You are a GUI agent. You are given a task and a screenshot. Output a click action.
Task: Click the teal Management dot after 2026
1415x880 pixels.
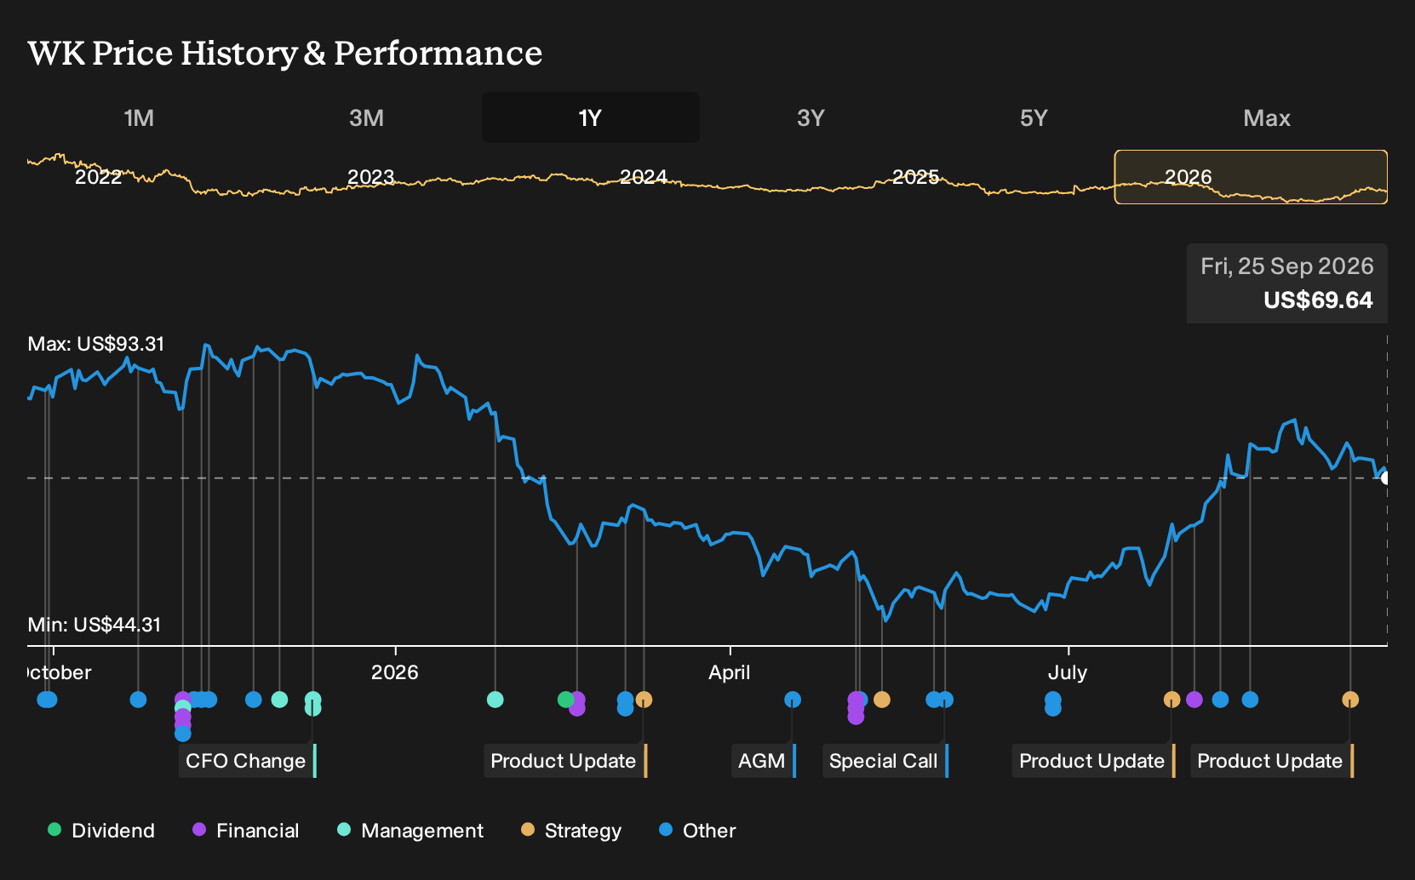495,700
